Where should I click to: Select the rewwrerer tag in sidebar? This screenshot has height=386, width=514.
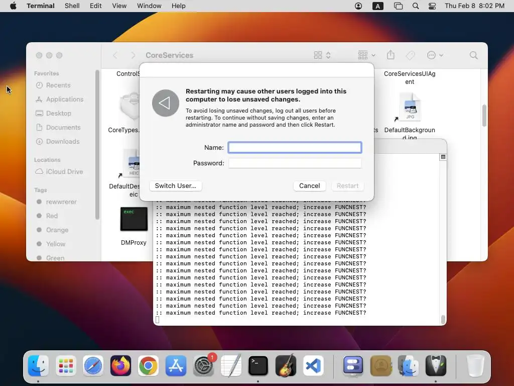(61, 202)
